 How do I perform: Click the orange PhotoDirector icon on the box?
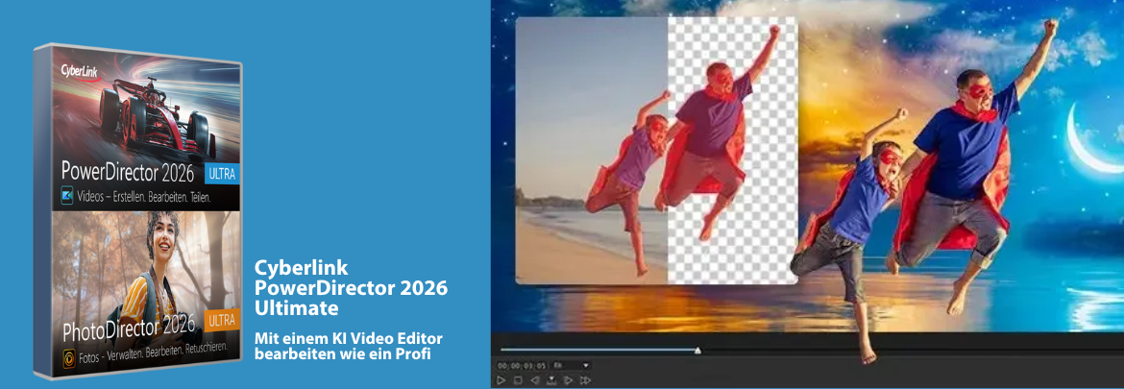click(69, 356)
